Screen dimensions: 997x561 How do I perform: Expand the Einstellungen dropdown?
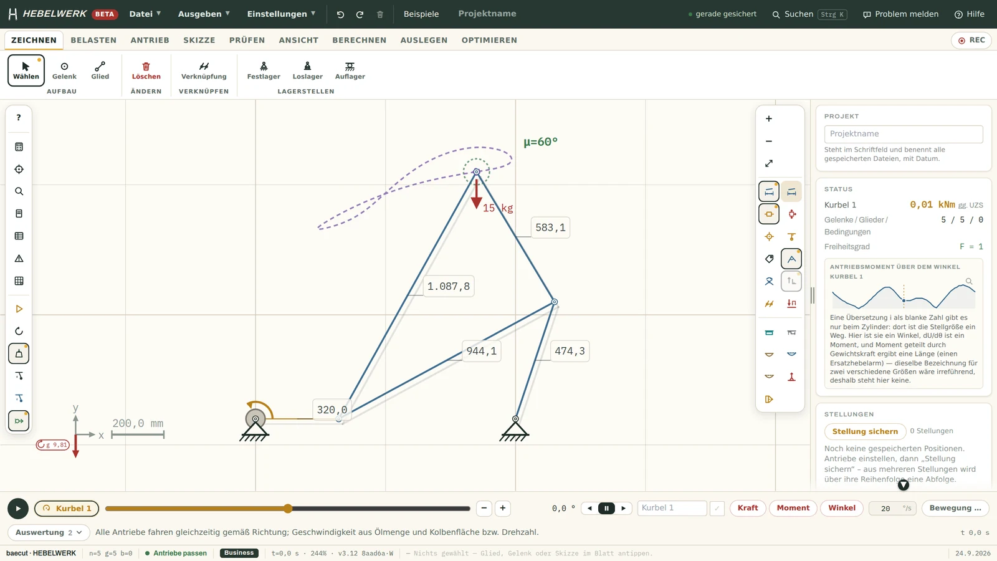click(281, 14)
